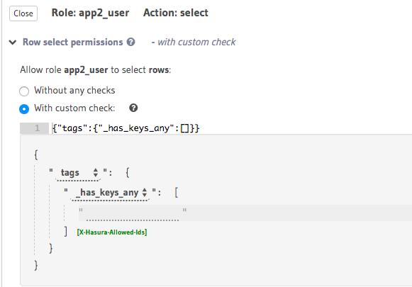Click the 'Role: app2_user' heading
Viewport: 412px width, 287px height.
tap(90, 13)
